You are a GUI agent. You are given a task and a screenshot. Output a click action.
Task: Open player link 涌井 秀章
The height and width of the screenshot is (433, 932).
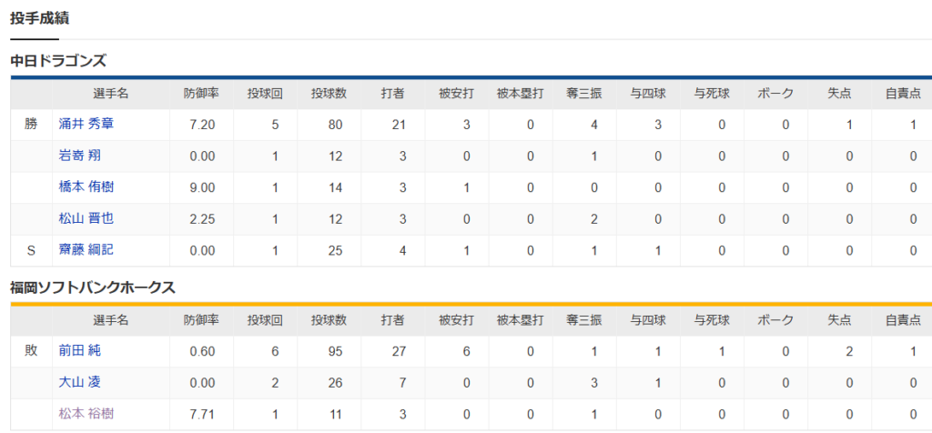pyautogui.click(x=86, y=124)
